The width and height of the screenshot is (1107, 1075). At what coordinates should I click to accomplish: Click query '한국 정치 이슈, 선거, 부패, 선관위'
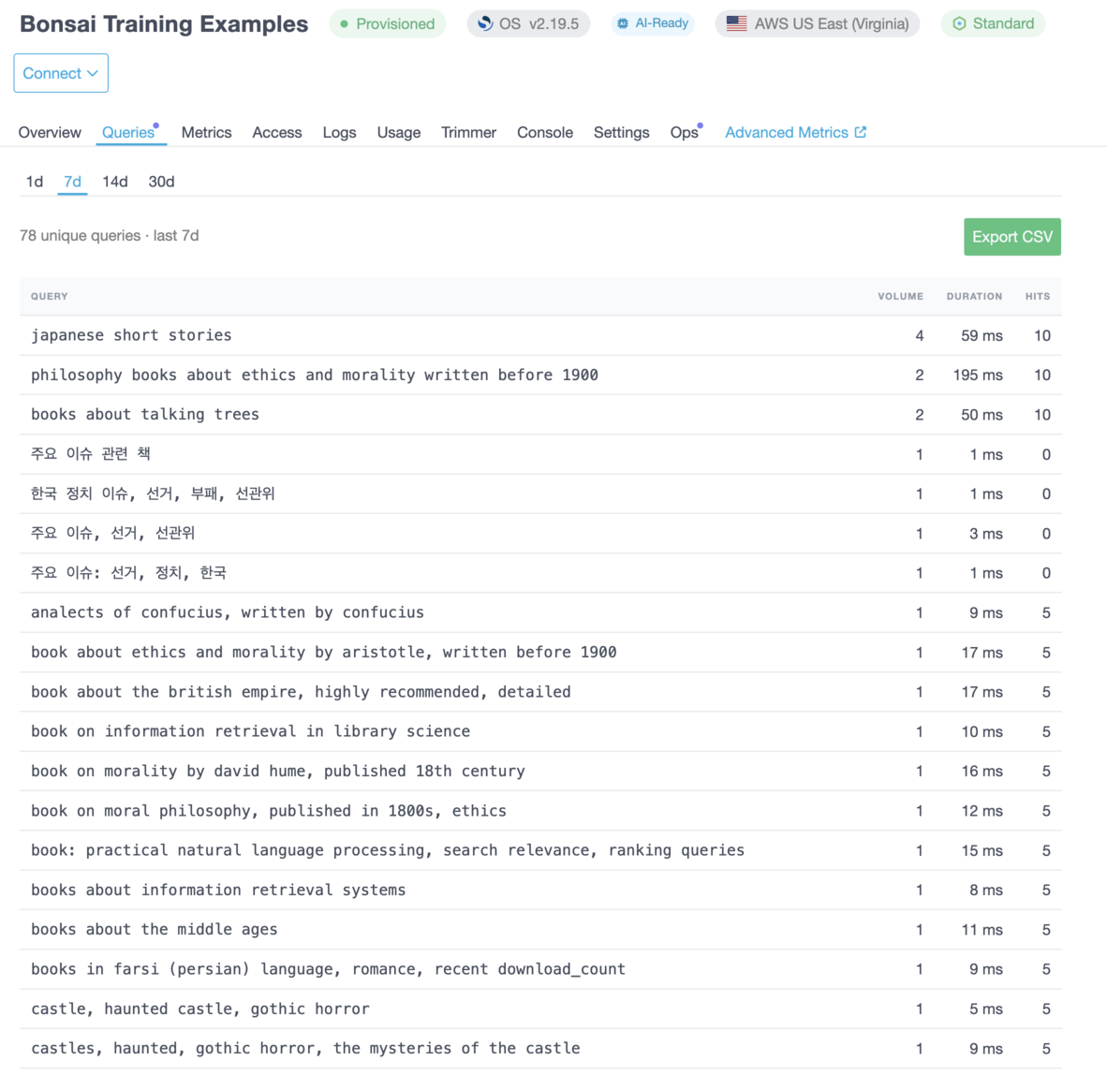tap(153, 493)
